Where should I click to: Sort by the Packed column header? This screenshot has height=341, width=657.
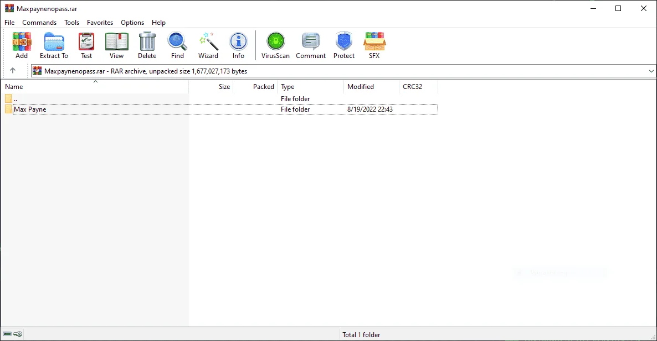point(255,87)
